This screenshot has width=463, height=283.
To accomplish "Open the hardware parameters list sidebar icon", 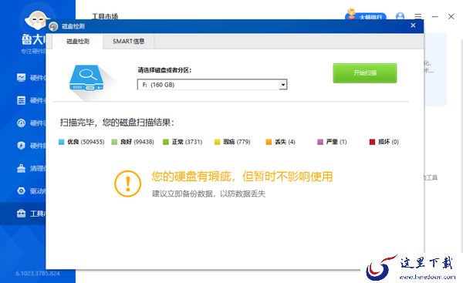I will pos(21,100).
